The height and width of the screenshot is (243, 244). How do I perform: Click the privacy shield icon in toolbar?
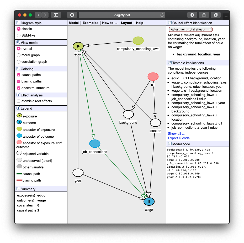(72, 15)
